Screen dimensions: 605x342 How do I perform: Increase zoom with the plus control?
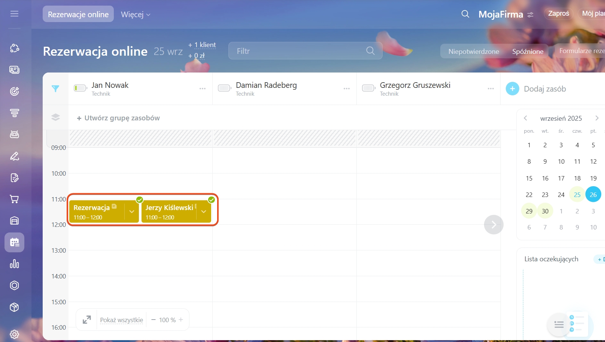[x=181, y=320]
